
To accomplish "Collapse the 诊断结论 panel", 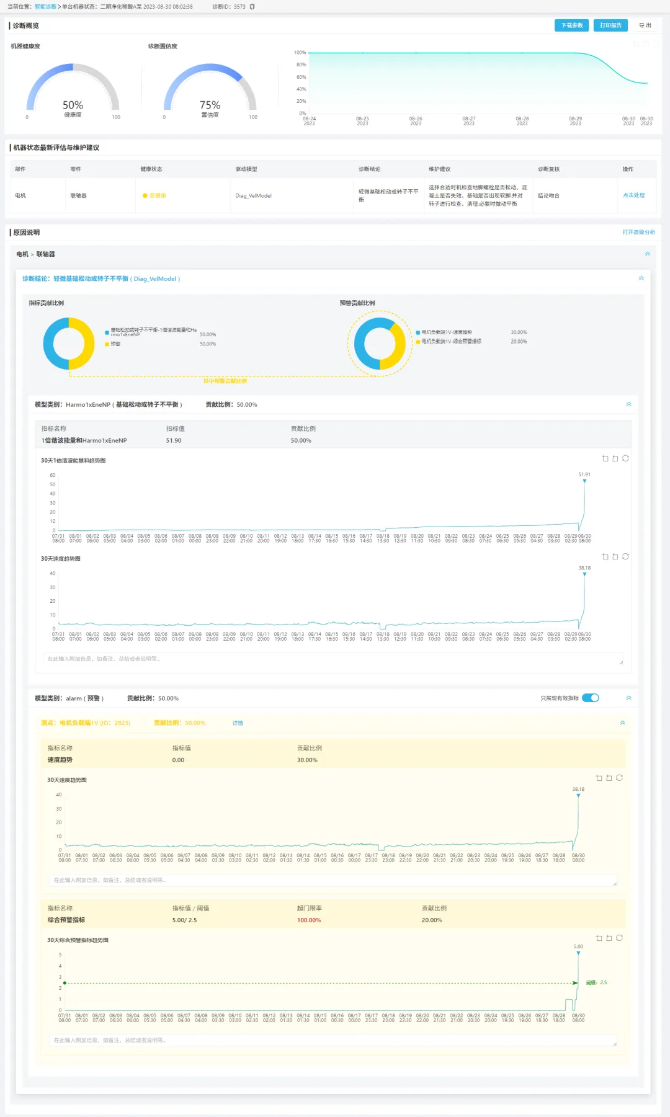I will pyautogui.click(x=641, y=278).
